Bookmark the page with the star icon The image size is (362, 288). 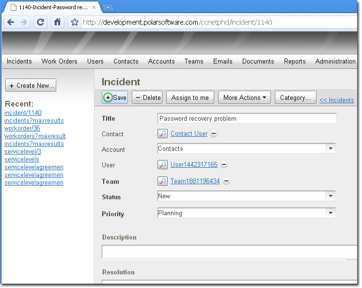[x=74, y=22]
